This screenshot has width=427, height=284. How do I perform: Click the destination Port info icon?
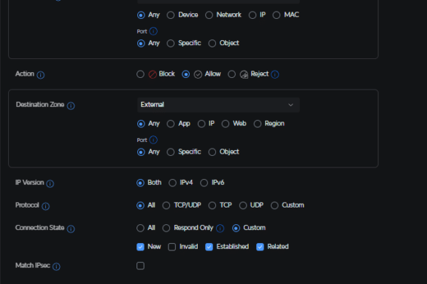[153, 140]
